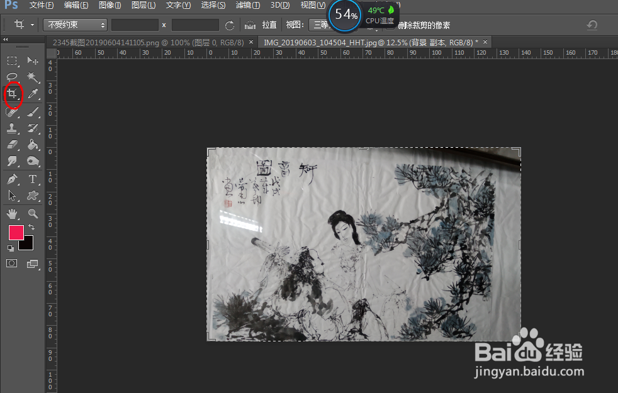Click the CPU usage 54% widget
Screen dimensions: 618x393
pos(346,16)
